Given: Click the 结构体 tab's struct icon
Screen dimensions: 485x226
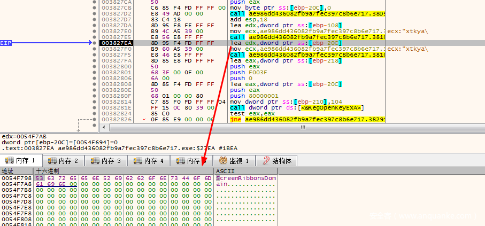Looking at the screenshot, I should click(x=264, y=161).
